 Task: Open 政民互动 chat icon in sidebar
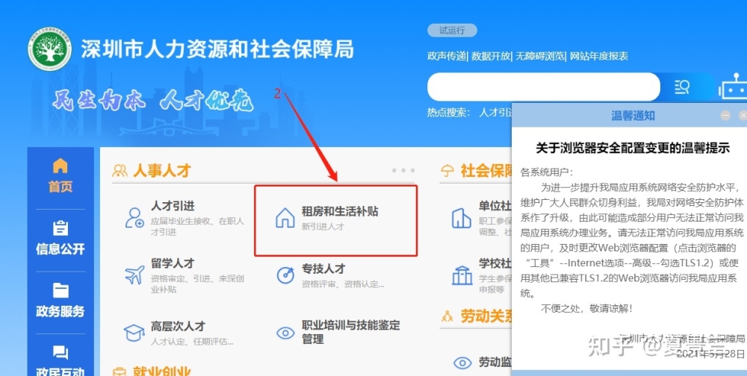pyautogui.click(x=60, y=353)
